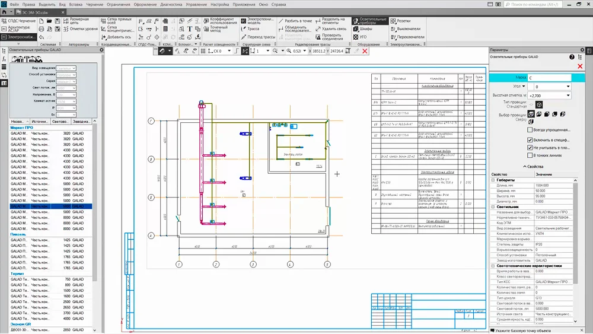Click the Удалить связь tool
Screen dimensions: 593x334
tap(330, 28)
